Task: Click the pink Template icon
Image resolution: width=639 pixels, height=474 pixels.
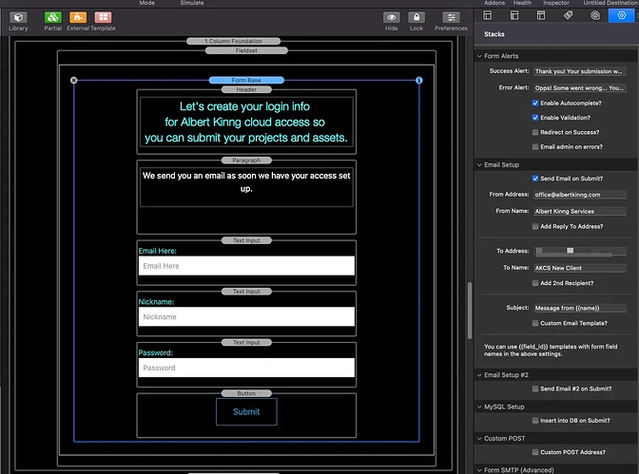Action: 103,17
